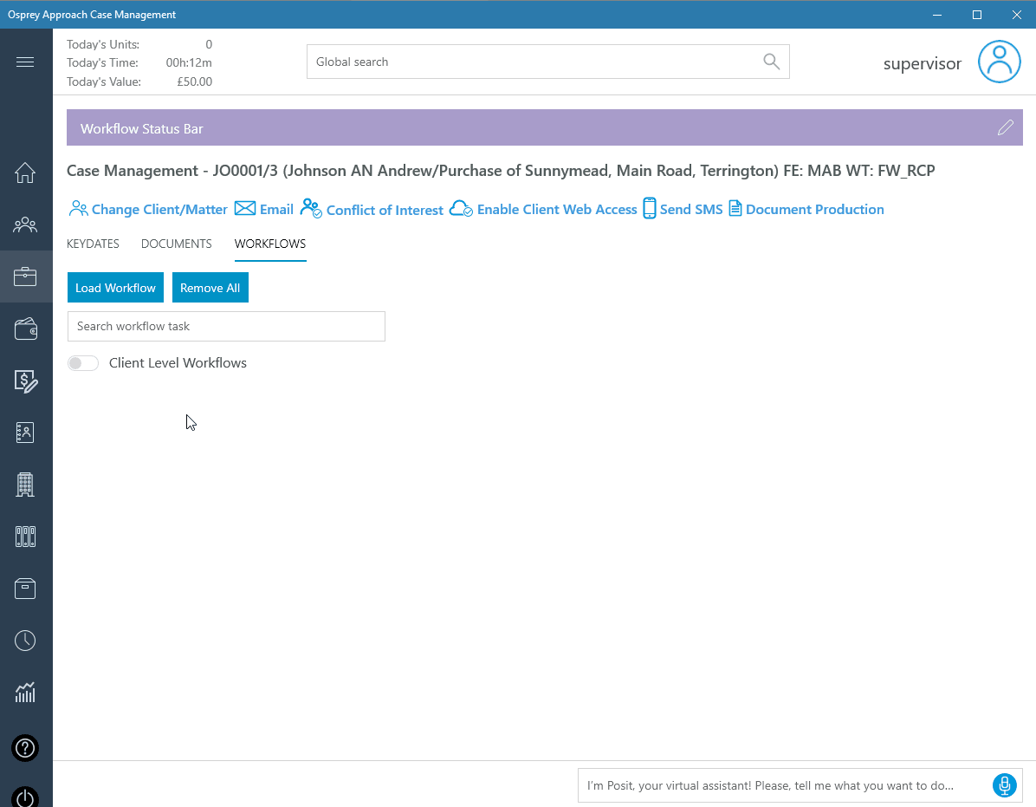The height and width of the screenshot is (807, 1036).
Task: Click the supervisor username text
Action: tap(923, 63)
